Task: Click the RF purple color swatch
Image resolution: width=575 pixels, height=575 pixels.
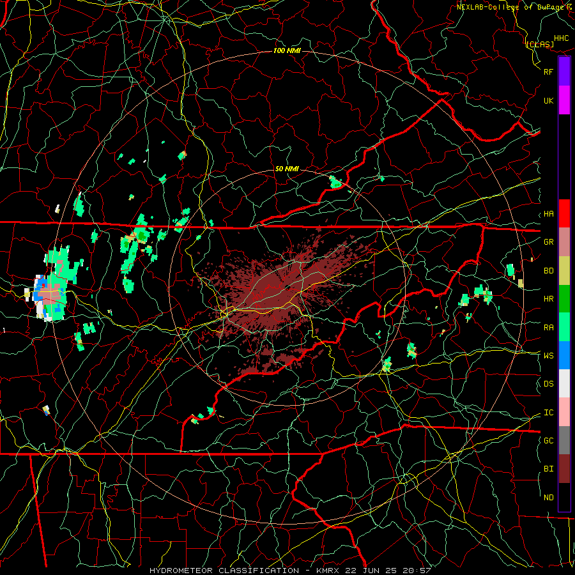Action: click(564, 72)
